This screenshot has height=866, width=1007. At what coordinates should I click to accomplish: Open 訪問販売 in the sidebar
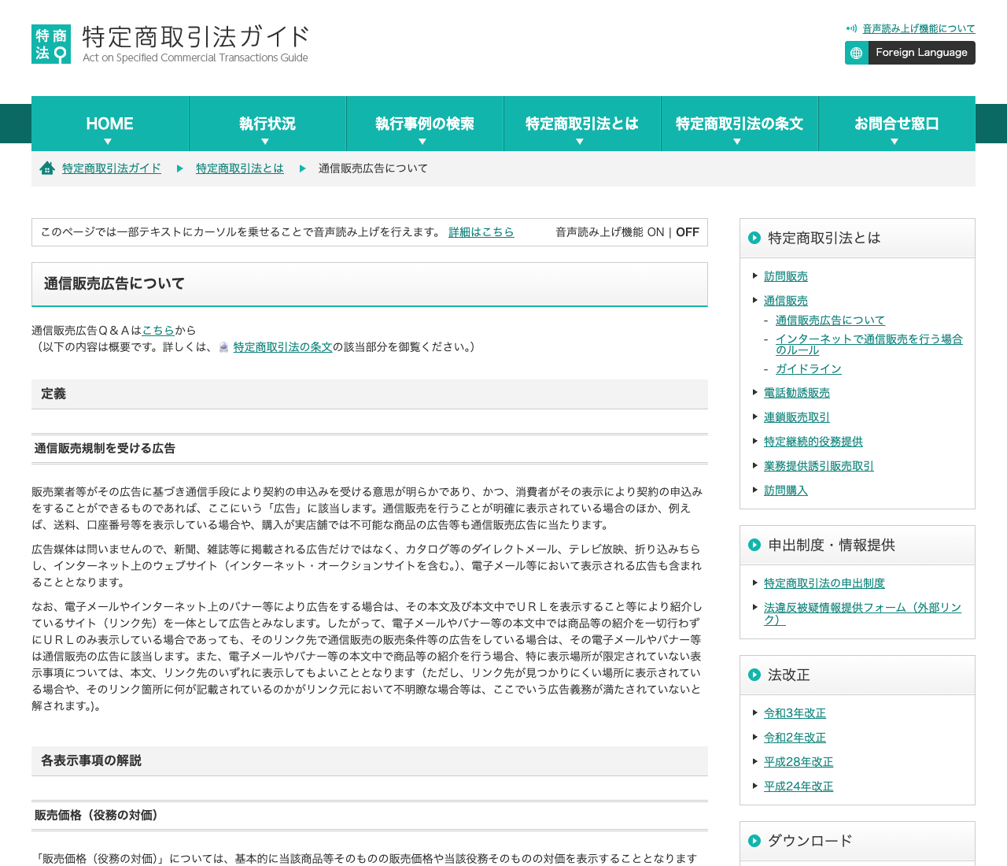[x=786, y=276]
